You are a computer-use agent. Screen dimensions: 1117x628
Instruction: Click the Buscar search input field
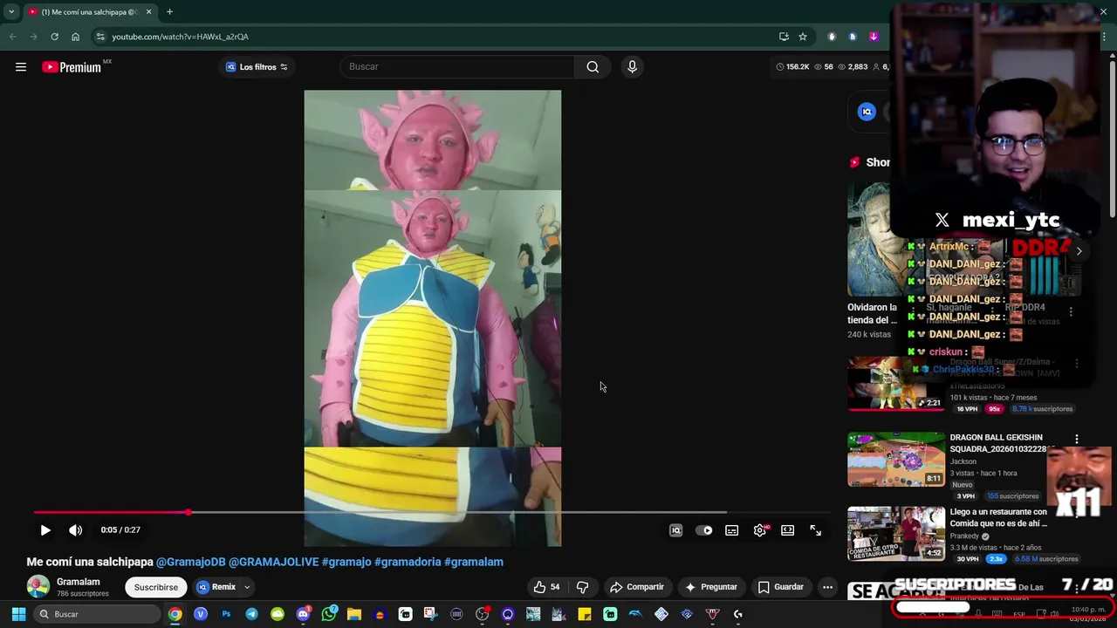coord(457,67)
